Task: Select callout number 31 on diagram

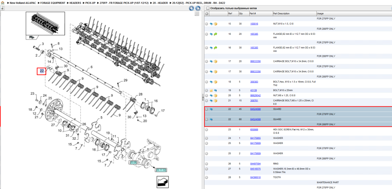Action: point(67,135)
